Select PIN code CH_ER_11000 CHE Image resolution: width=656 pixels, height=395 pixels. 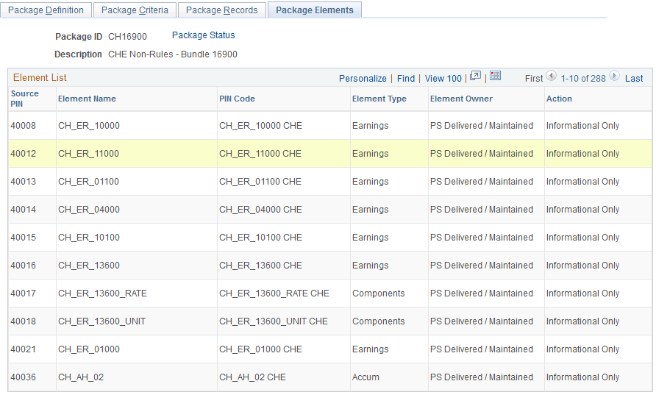click(x=260, y=154)
